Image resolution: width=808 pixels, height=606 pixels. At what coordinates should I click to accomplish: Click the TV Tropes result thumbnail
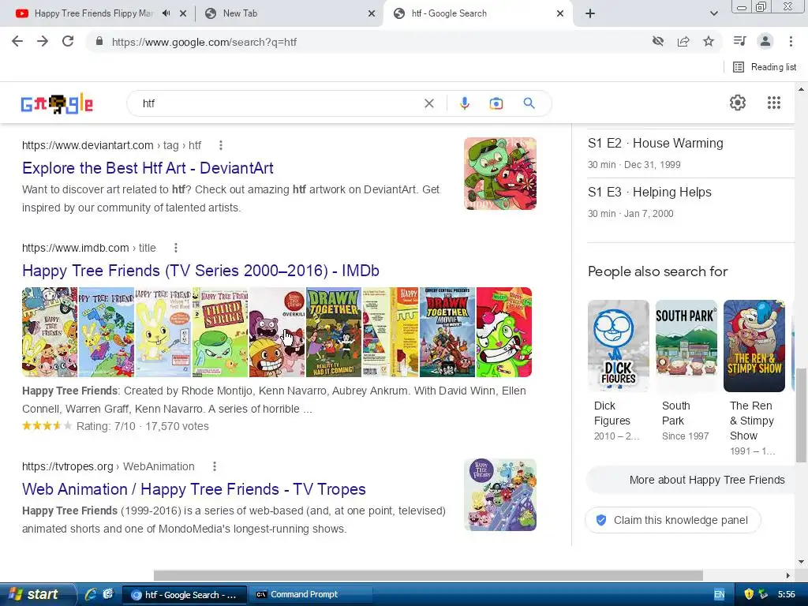click(x=499, y=495)
